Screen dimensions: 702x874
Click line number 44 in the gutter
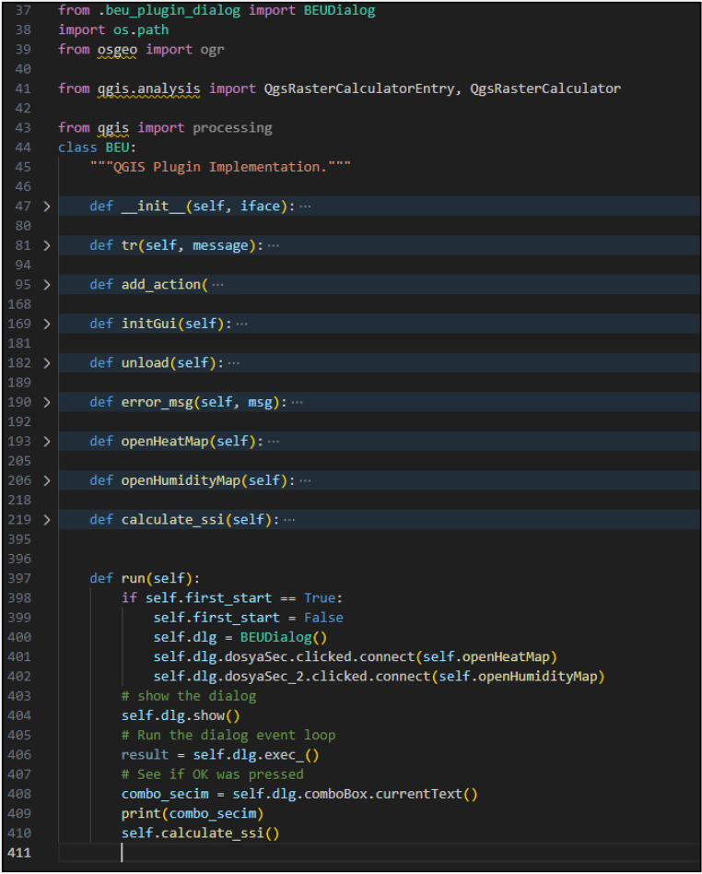pyautogui.click(x=23, y=148)
